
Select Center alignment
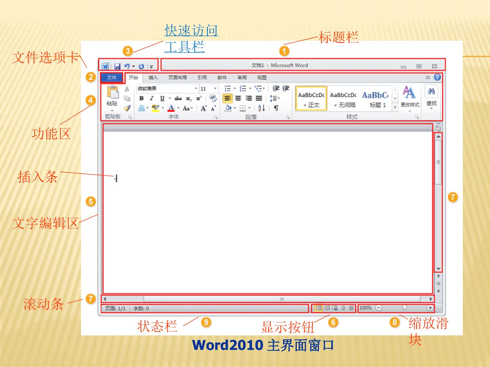238,99
